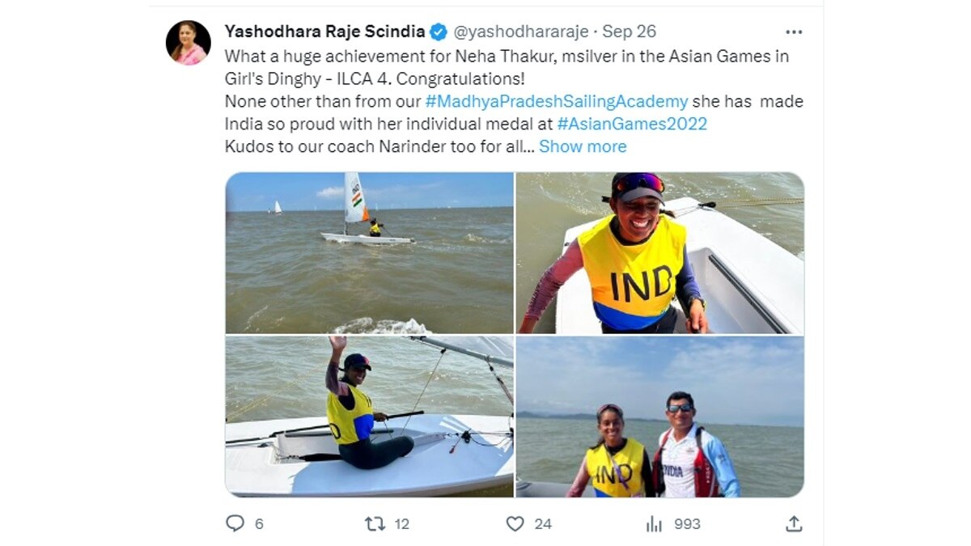This screenshot has height=546, width=971.
Task: Click the Yashodhara Raje Scindia display name
Action: (x=324, y=32)
